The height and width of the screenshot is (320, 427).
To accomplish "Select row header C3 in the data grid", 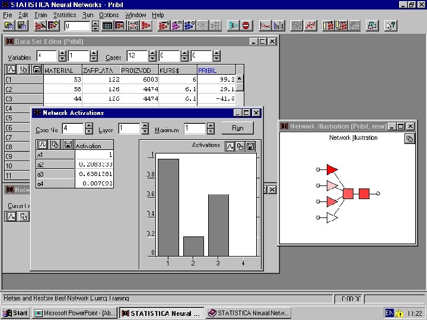I will tap(24, 98).
